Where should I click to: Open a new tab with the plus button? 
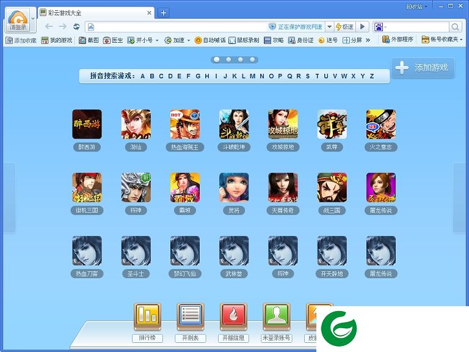[x=163, y=13]
